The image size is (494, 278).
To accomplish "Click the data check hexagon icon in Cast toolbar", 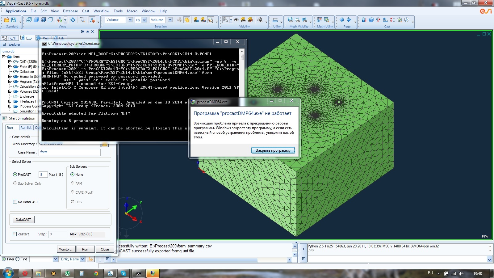I will 400,20.
